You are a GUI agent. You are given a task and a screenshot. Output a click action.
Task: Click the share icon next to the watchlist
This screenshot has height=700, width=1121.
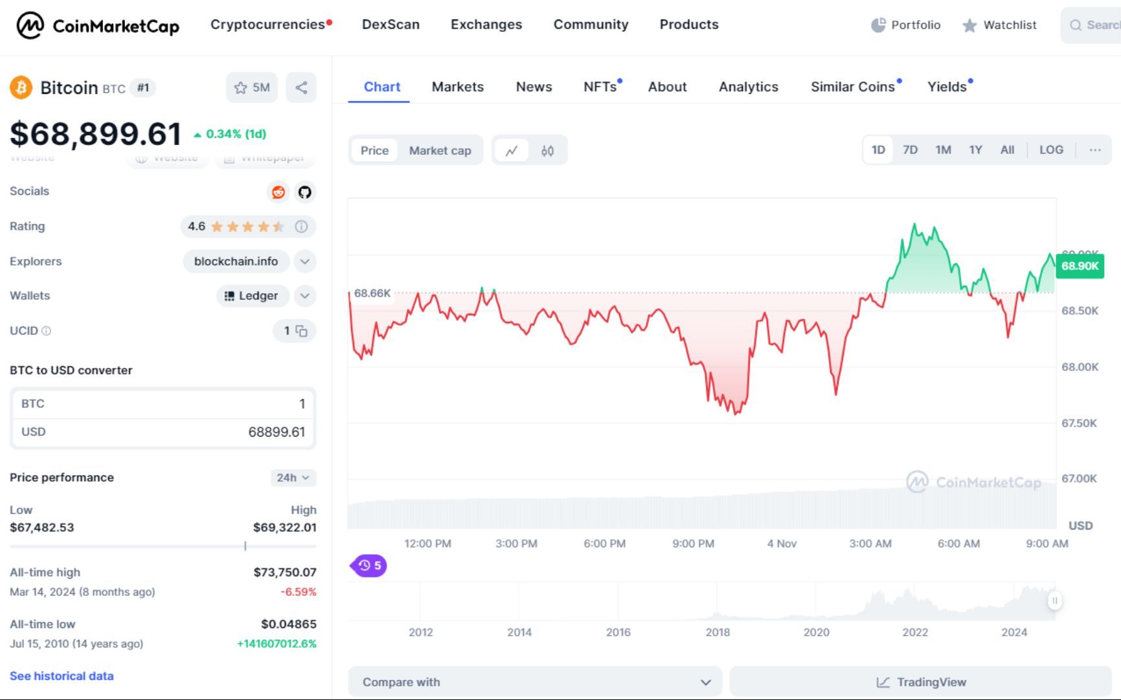tap(300, 87)
